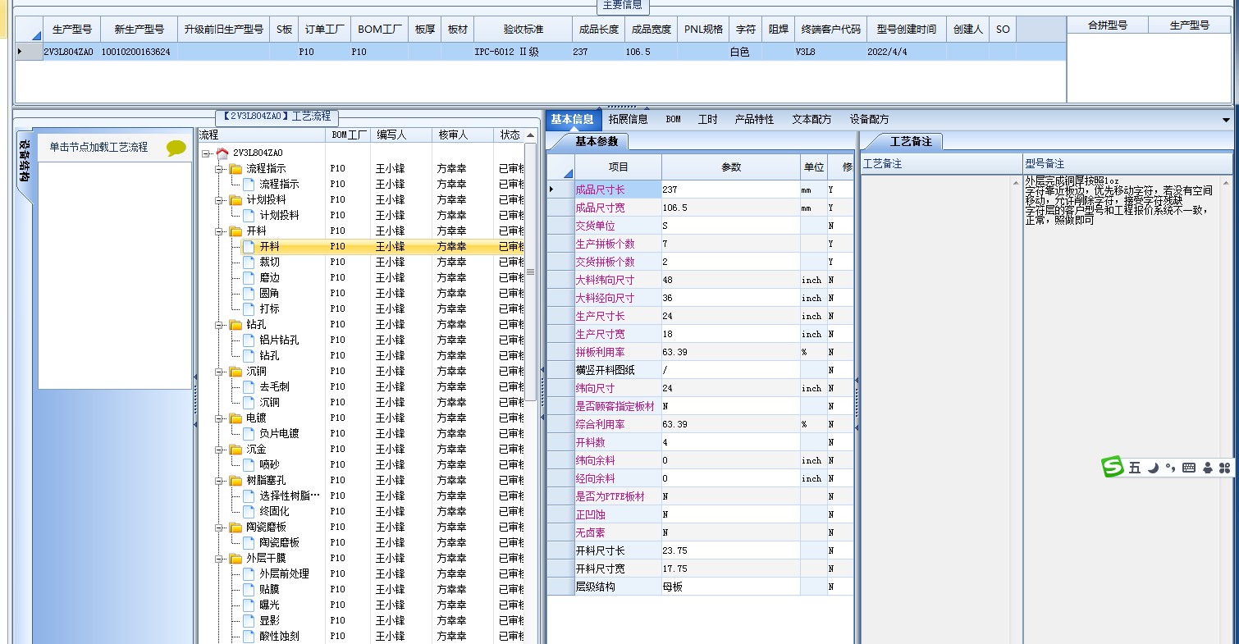This screenshot has width=1239, height=644.
Task: Select the 工艺备注 sub-tab
Action: [911, 141]
